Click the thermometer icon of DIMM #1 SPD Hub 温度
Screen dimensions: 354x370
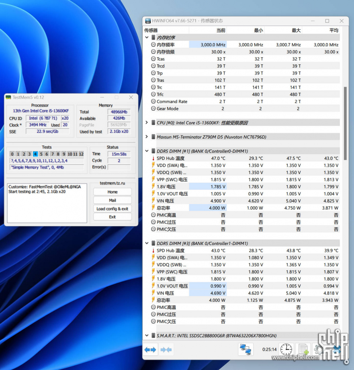click(x=153, y=158)
